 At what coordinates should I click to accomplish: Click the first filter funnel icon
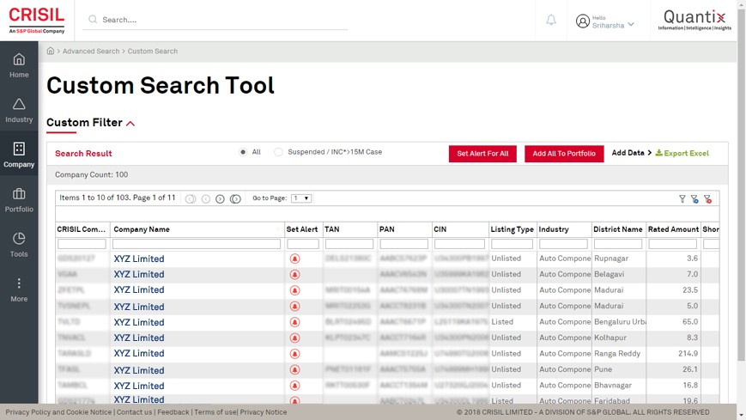[x=682, y=198]
